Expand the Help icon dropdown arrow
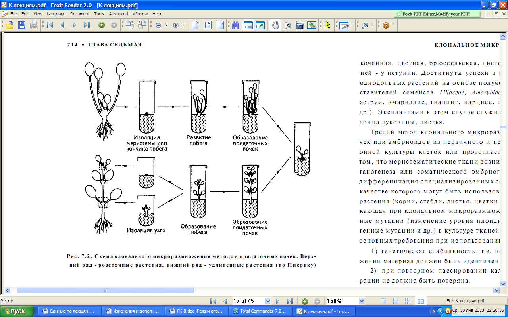 point(394,25)
